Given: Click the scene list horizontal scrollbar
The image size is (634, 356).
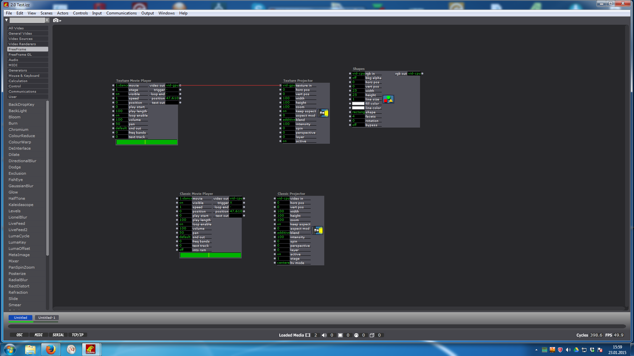Looking at the screenshot, I should point(317,326).
